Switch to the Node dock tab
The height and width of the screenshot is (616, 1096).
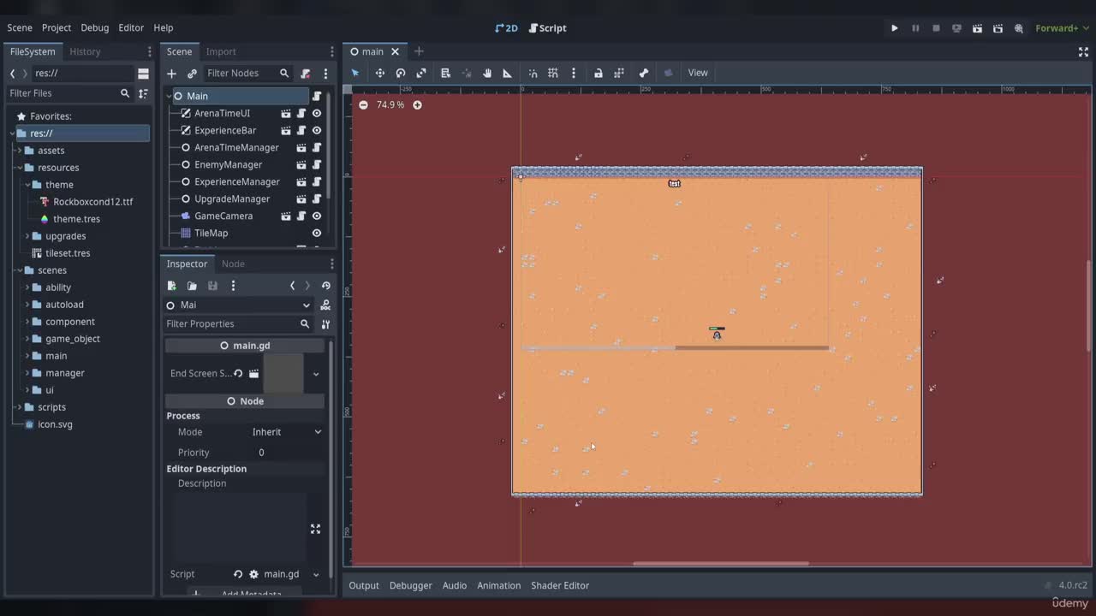pyautogui.click(x=233, y=264)
